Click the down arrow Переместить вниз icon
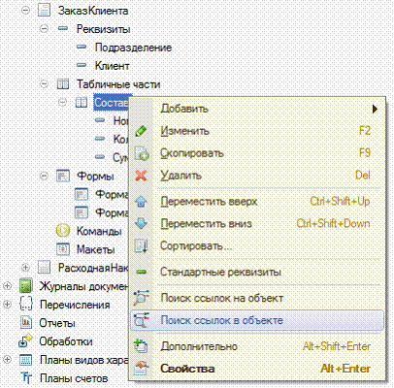 coord(141,223)
